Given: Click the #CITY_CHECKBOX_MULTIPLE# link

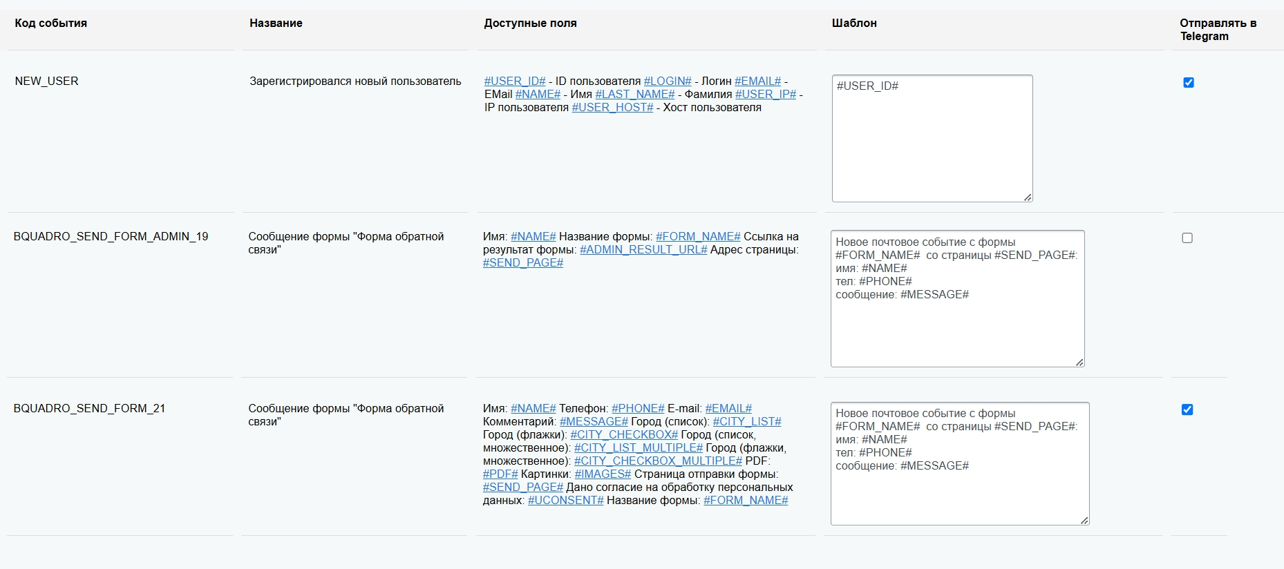Looking at the screenshot, I should 658,461.
